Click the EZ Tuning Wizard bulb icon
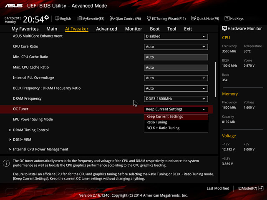Image resolution: width=267 pixels, height=200 pixels. pos(149,18)
